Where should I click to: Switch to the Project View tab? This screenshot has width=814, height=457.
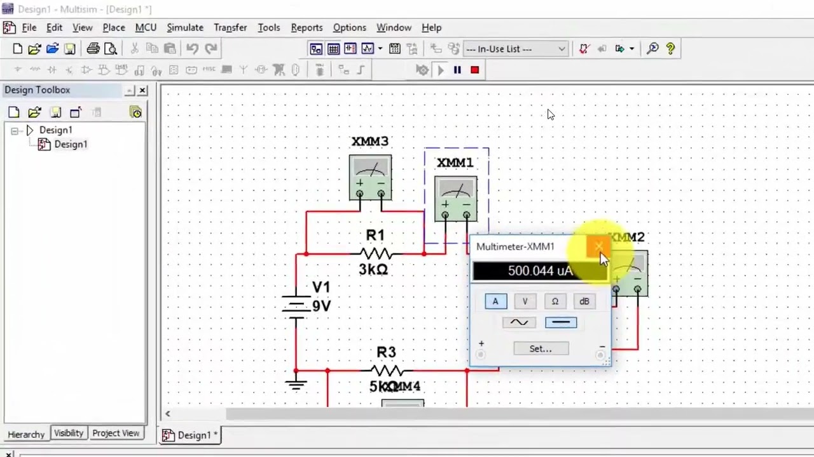[x=116, y=434]
